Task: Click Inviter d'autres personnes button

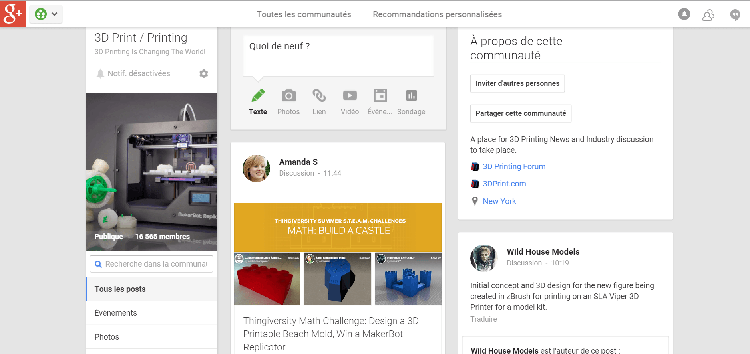Action: 517,83
